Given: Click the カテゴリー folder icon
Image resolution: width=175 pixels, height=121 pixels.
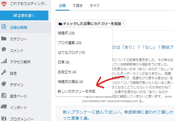Looking at the screenshot, I should coord(4,38).
